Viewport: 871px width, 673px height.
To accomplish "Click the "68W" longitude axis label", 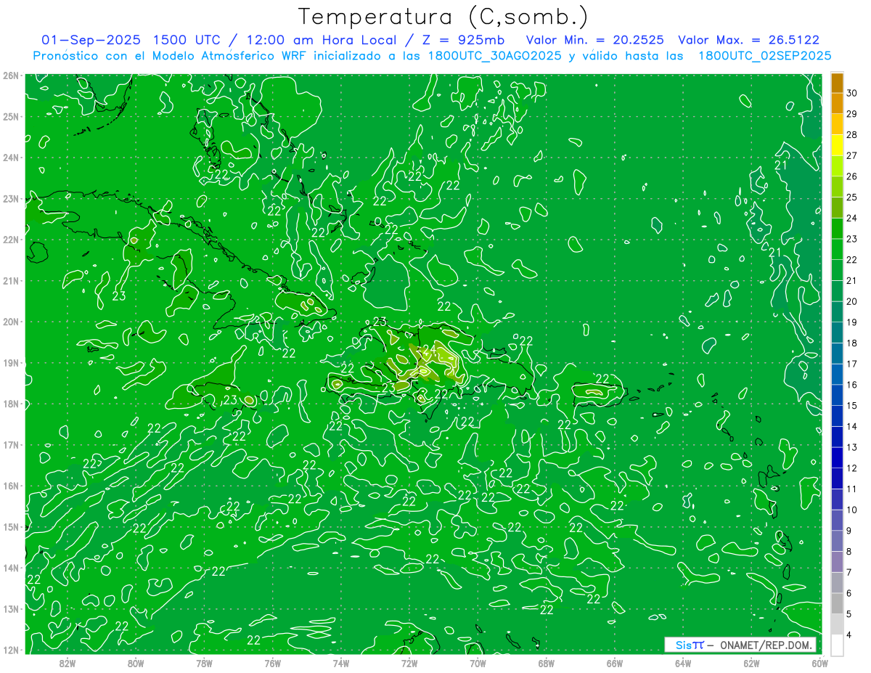I will [x=546, y=663].
